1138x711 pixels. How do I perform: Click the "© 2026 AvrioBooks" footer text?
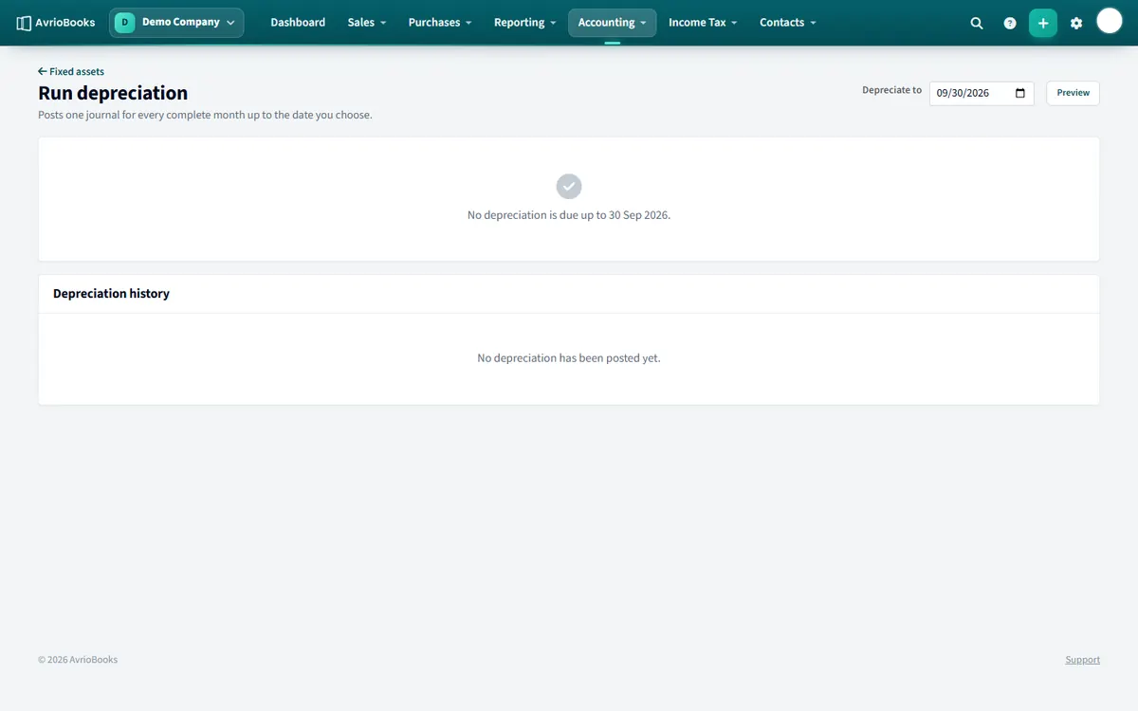(x=78, y=660)
